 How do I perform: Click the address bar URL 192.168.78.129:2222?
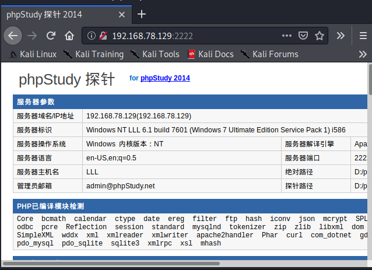coord(152,36)
